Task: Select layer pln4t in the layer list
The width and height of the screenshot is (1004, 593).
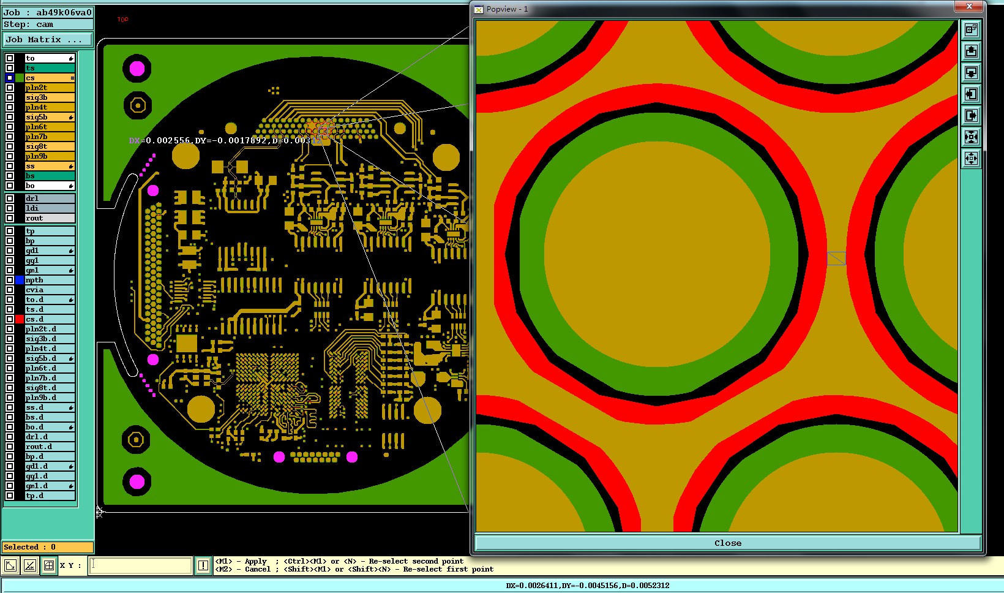Action: point(50,107)
